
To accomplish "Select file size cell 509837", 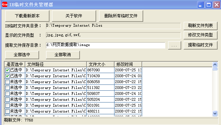I will (100, 93).
